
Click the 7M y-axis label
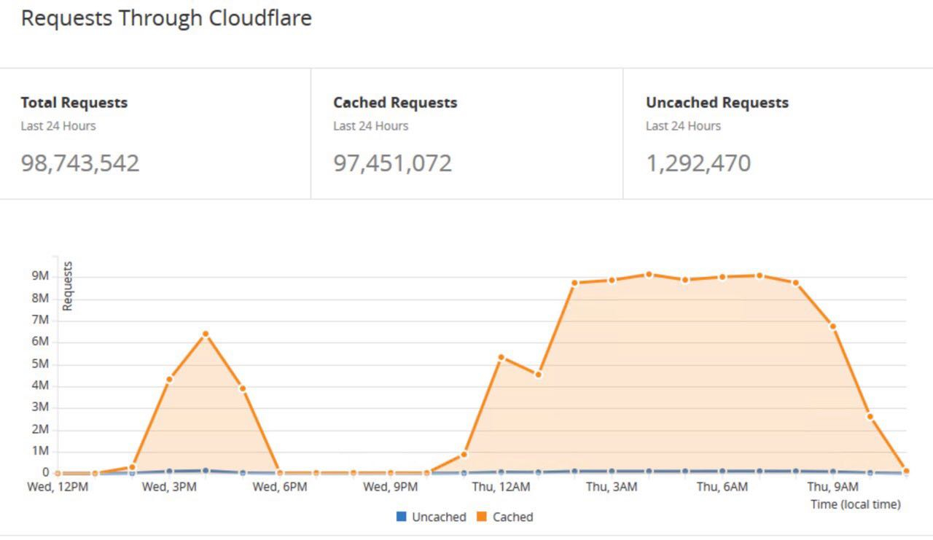click(x=39, y=320)
